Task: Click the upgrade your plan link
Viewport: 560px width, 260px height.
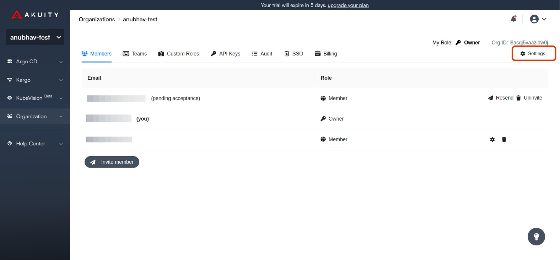Action: [x=348, y=5]
